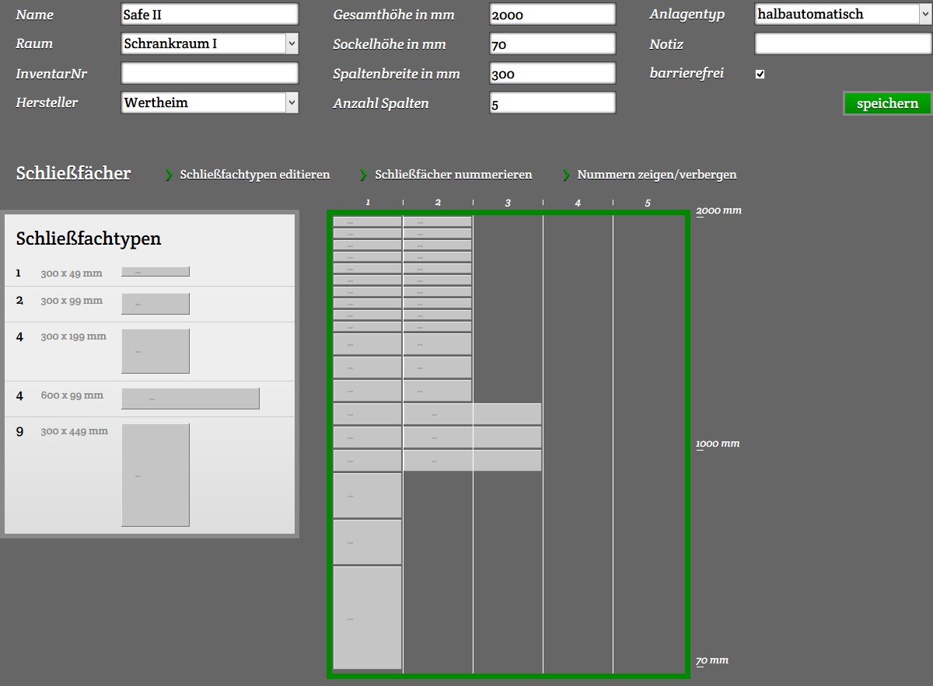Focus the Notiz input field
933x686 pixels.
[x=843, y=44]
